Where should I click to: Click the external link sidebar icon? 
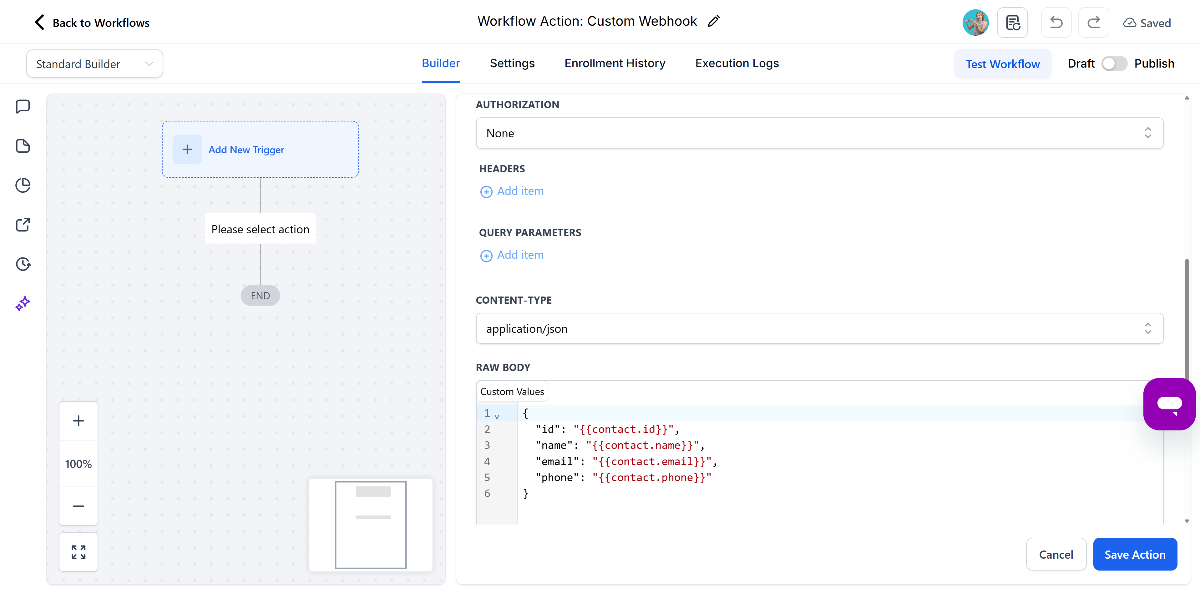point(22,225)
